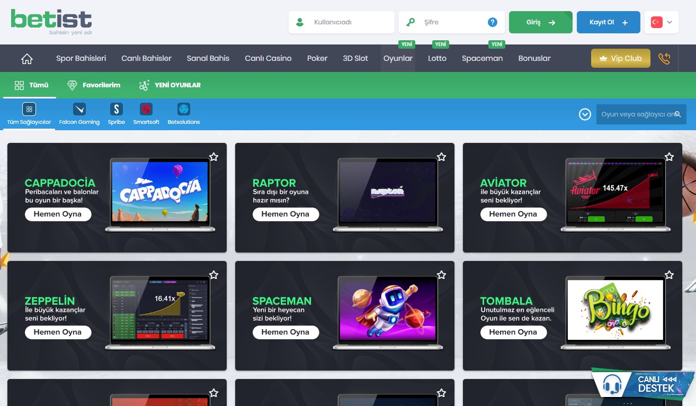
Task: Open Canlı Destek live support widget
Action: pyautogui.click(x=643, y=383)
